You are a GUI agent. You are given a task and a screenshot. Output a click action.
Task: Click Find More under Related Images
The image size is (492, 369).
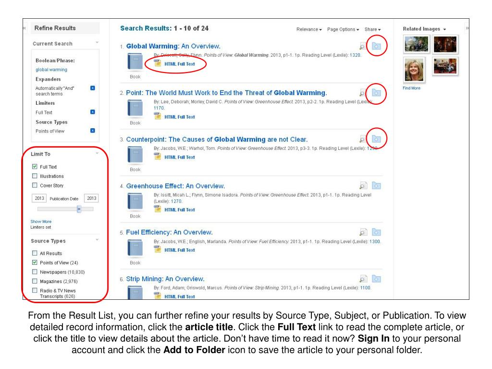click(411, 88)
